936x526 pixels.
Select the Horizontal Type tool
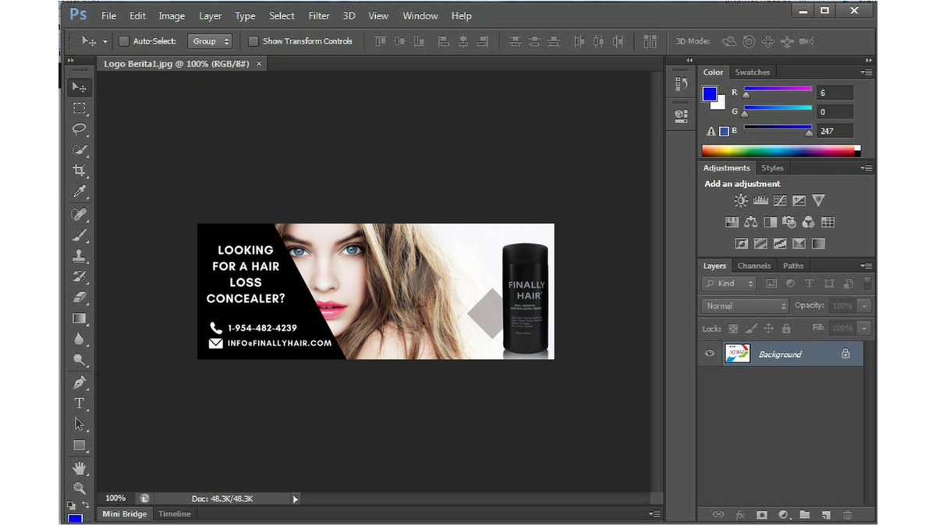80,403
